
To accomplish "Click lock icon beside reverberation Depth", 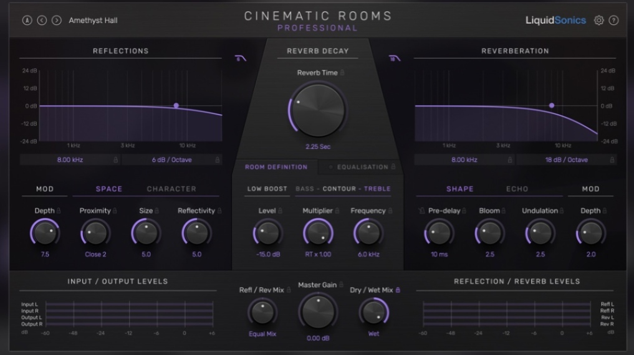I will coord(605,211).
